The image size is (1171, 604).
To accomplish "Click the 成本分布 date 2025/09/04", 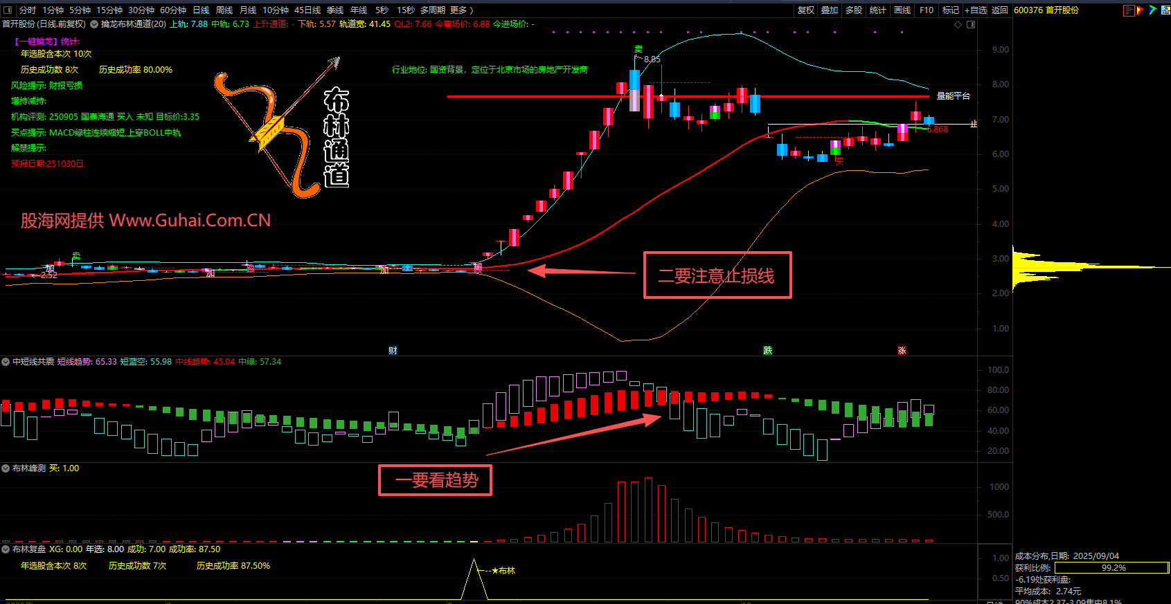I will point(1067,556).
